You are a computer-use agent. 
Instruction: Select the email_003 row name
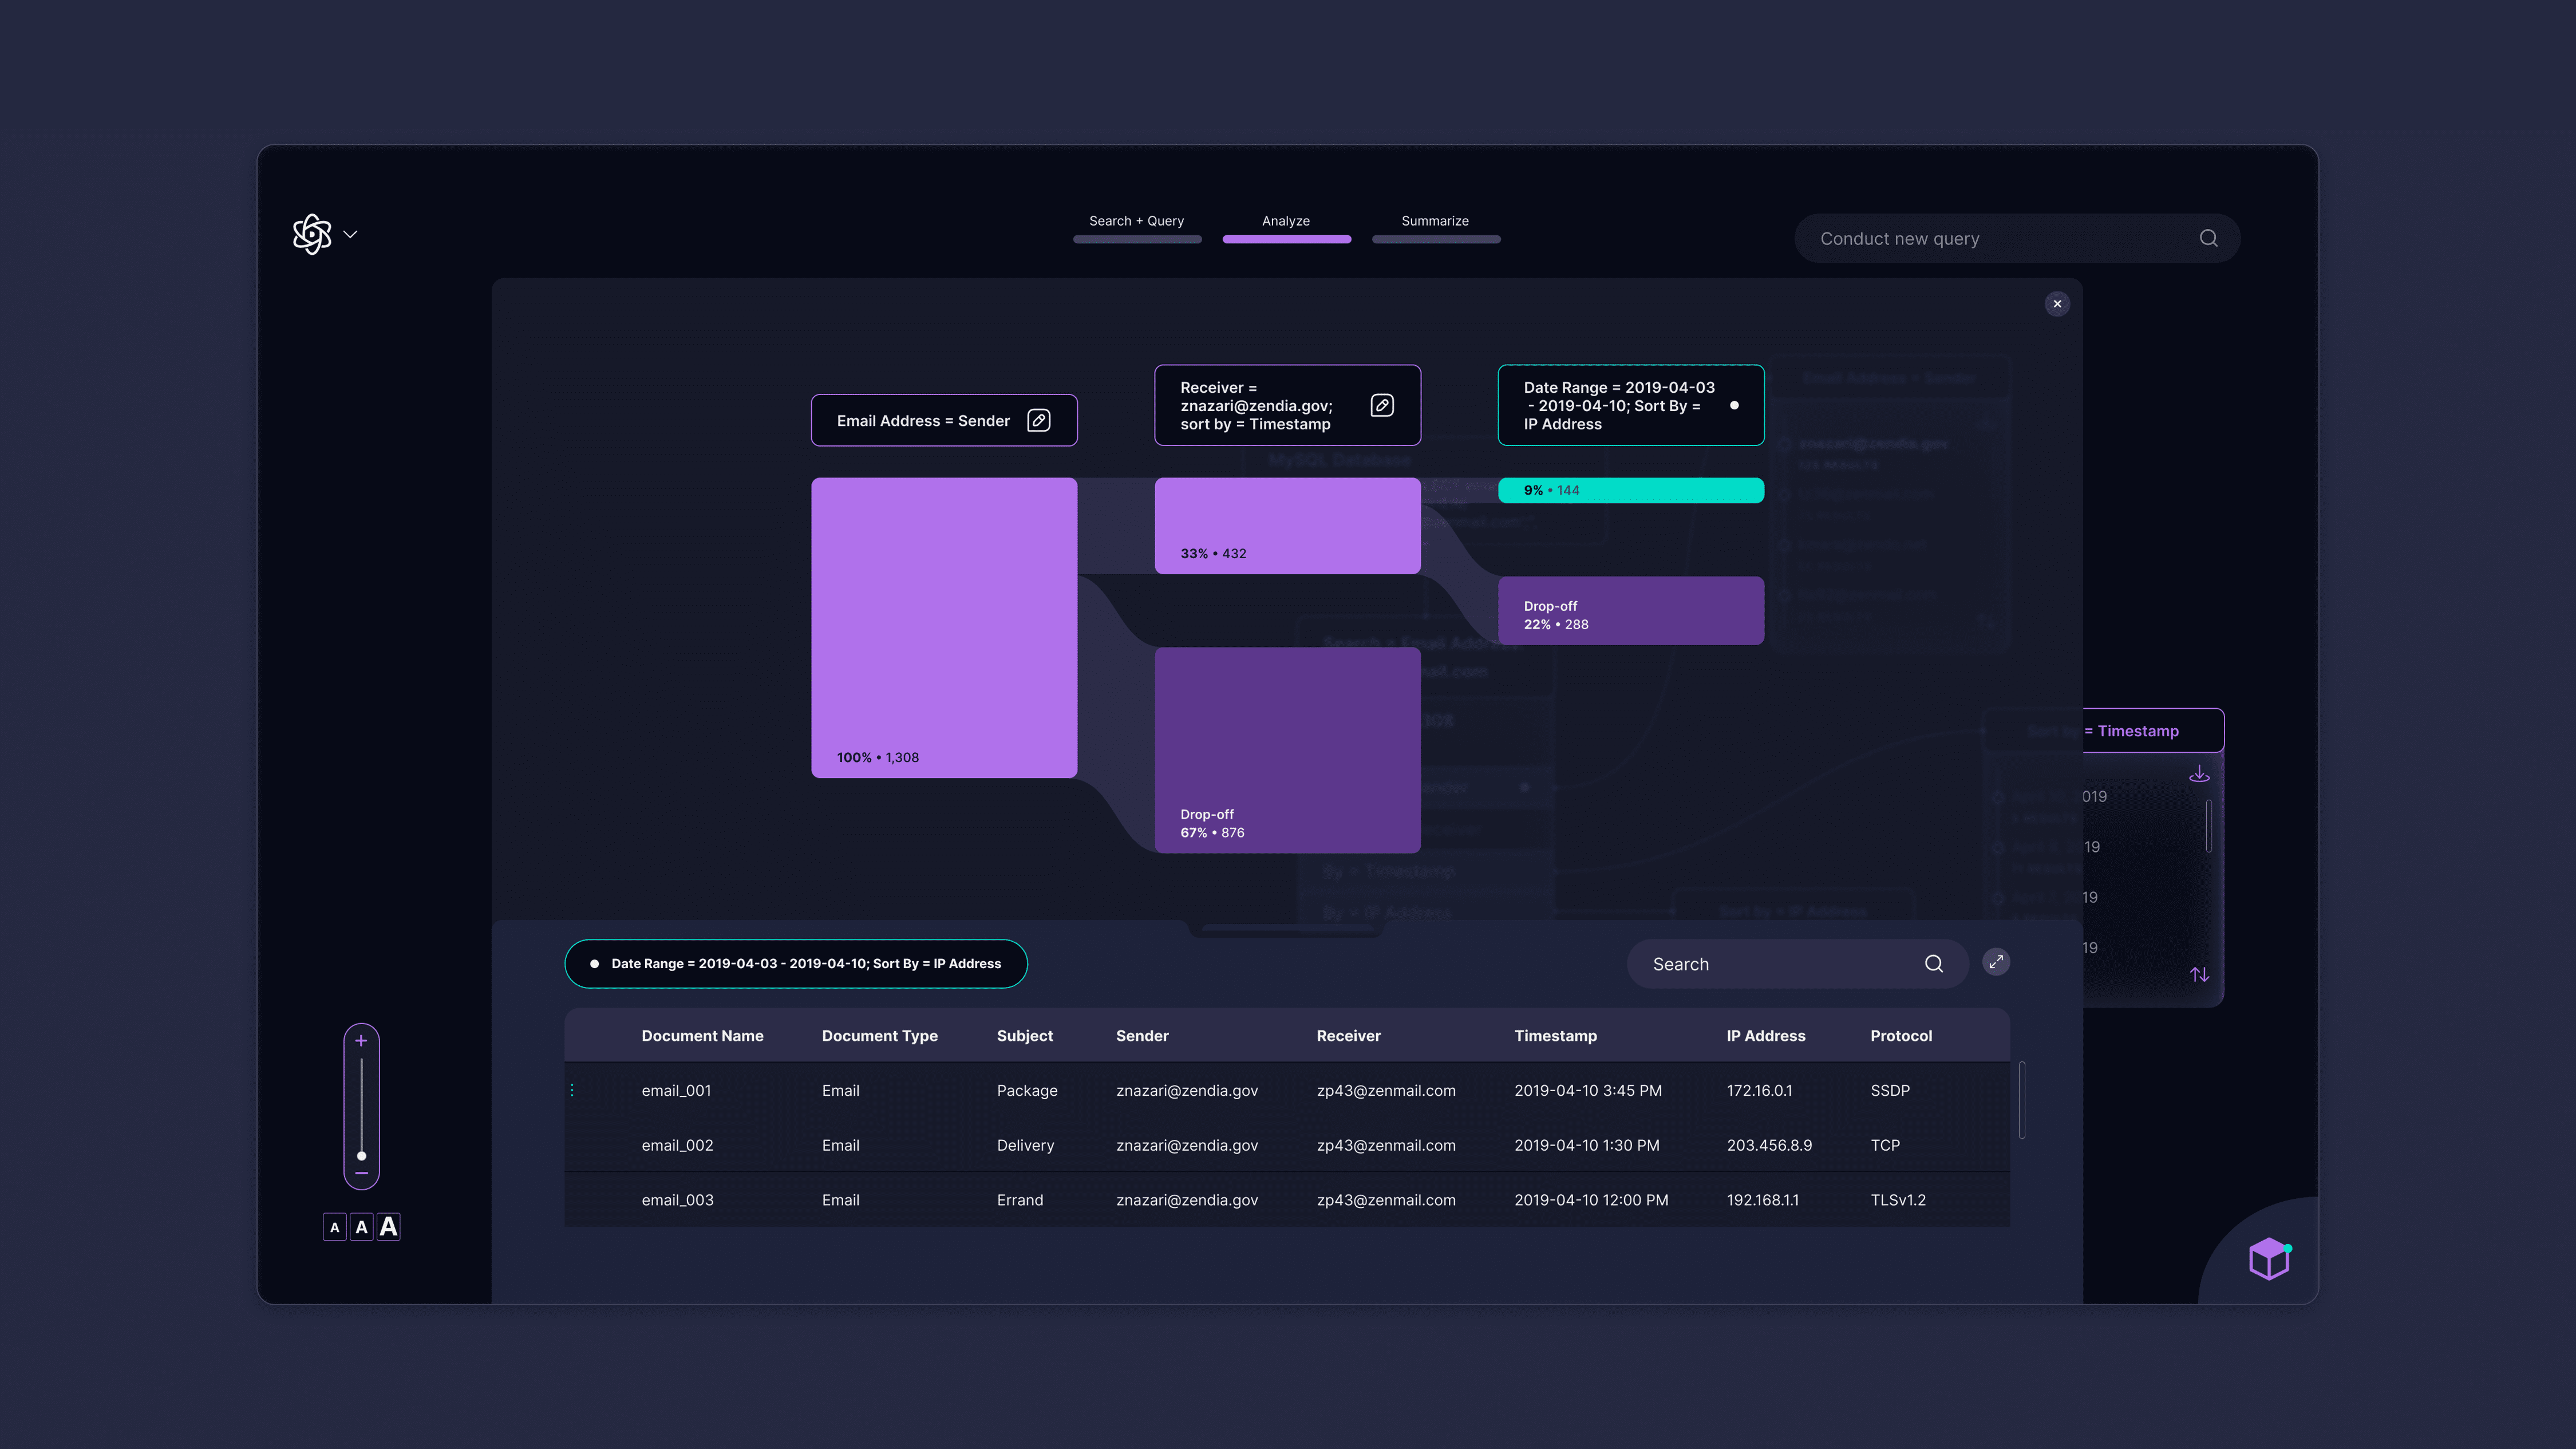point(677,1200)
